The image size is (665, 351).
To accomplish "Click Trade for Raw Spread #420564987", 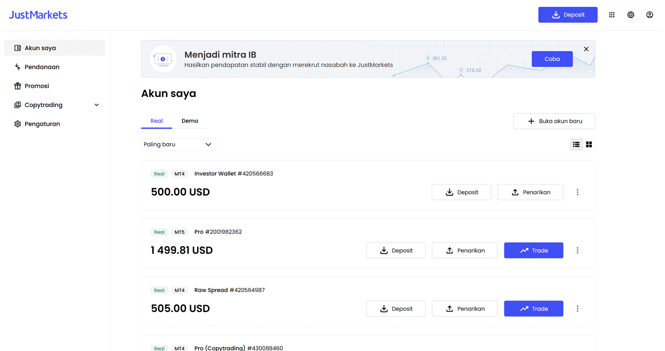I will tap(533, 309).
